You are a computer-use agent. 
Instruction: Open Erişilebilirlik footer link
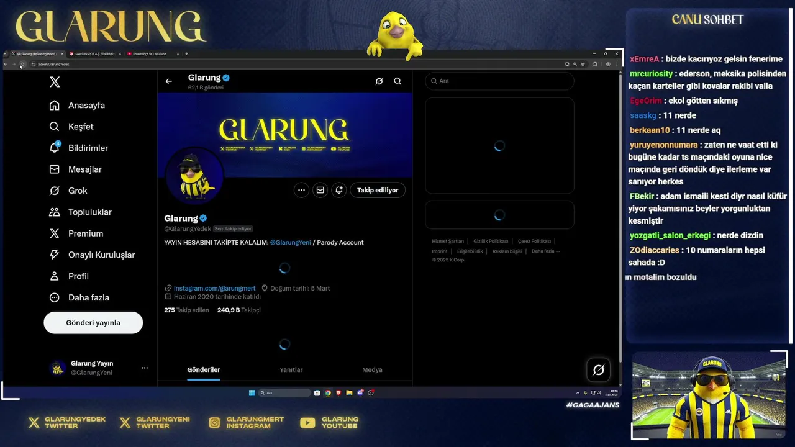coord(470,251)
